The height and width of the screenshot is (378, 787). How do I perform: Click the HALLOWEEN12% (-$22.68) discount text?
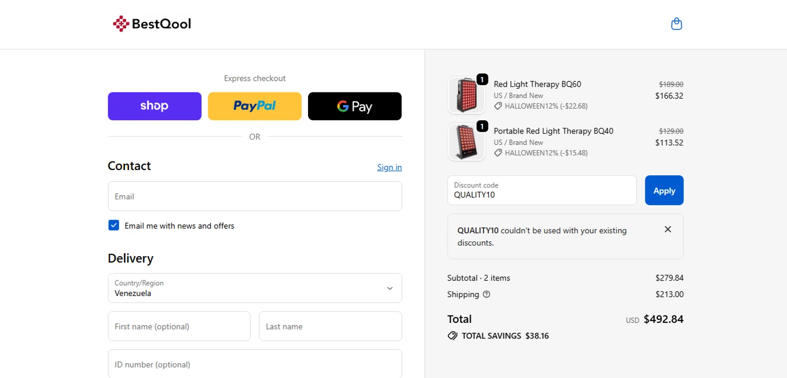click(x=546, y=106)
